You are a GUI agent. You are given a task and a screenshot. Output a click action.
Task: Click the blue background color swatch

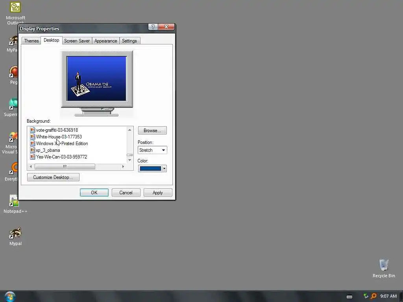click(150, 168)
